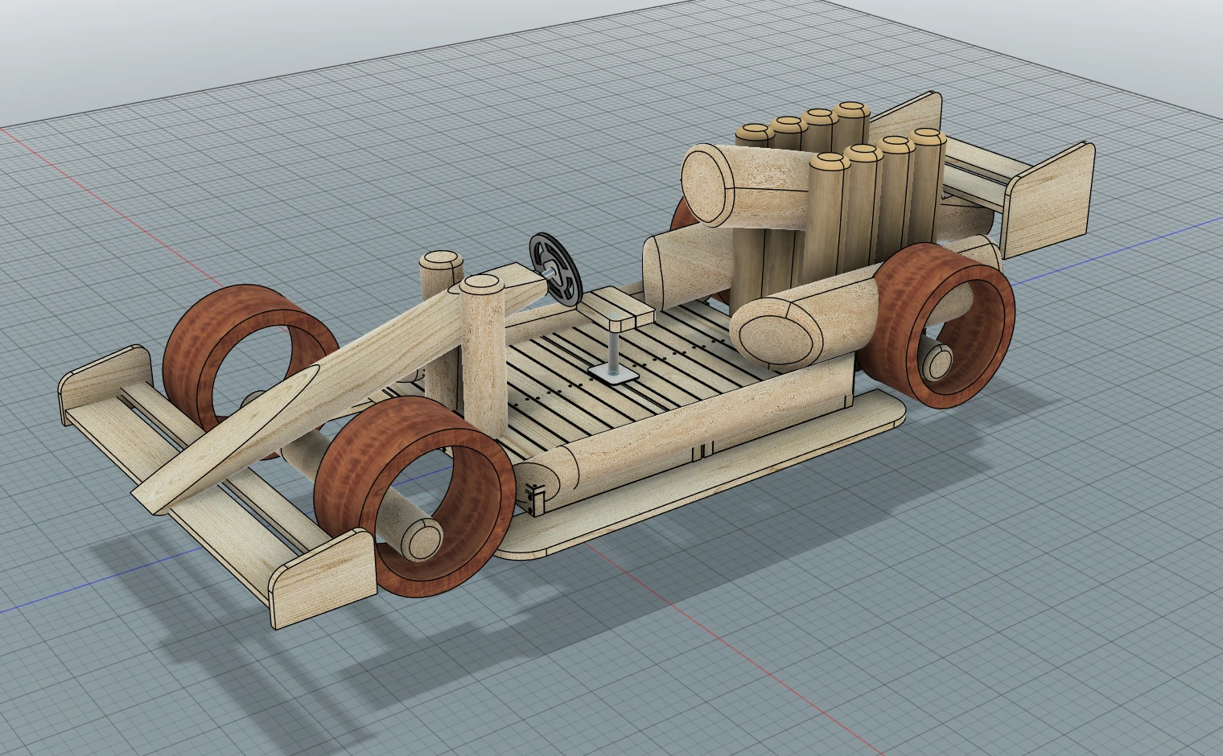
Task: Select the metal seat post base plate
Action: click(613, 372)
